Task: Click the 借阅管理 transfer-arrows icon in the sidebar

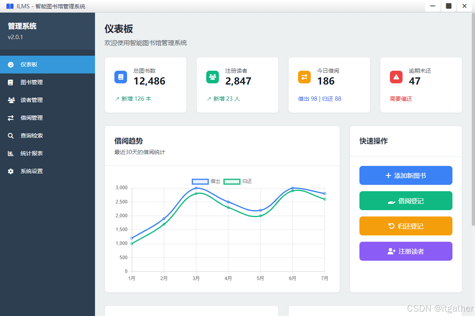Action: (10, 118)
